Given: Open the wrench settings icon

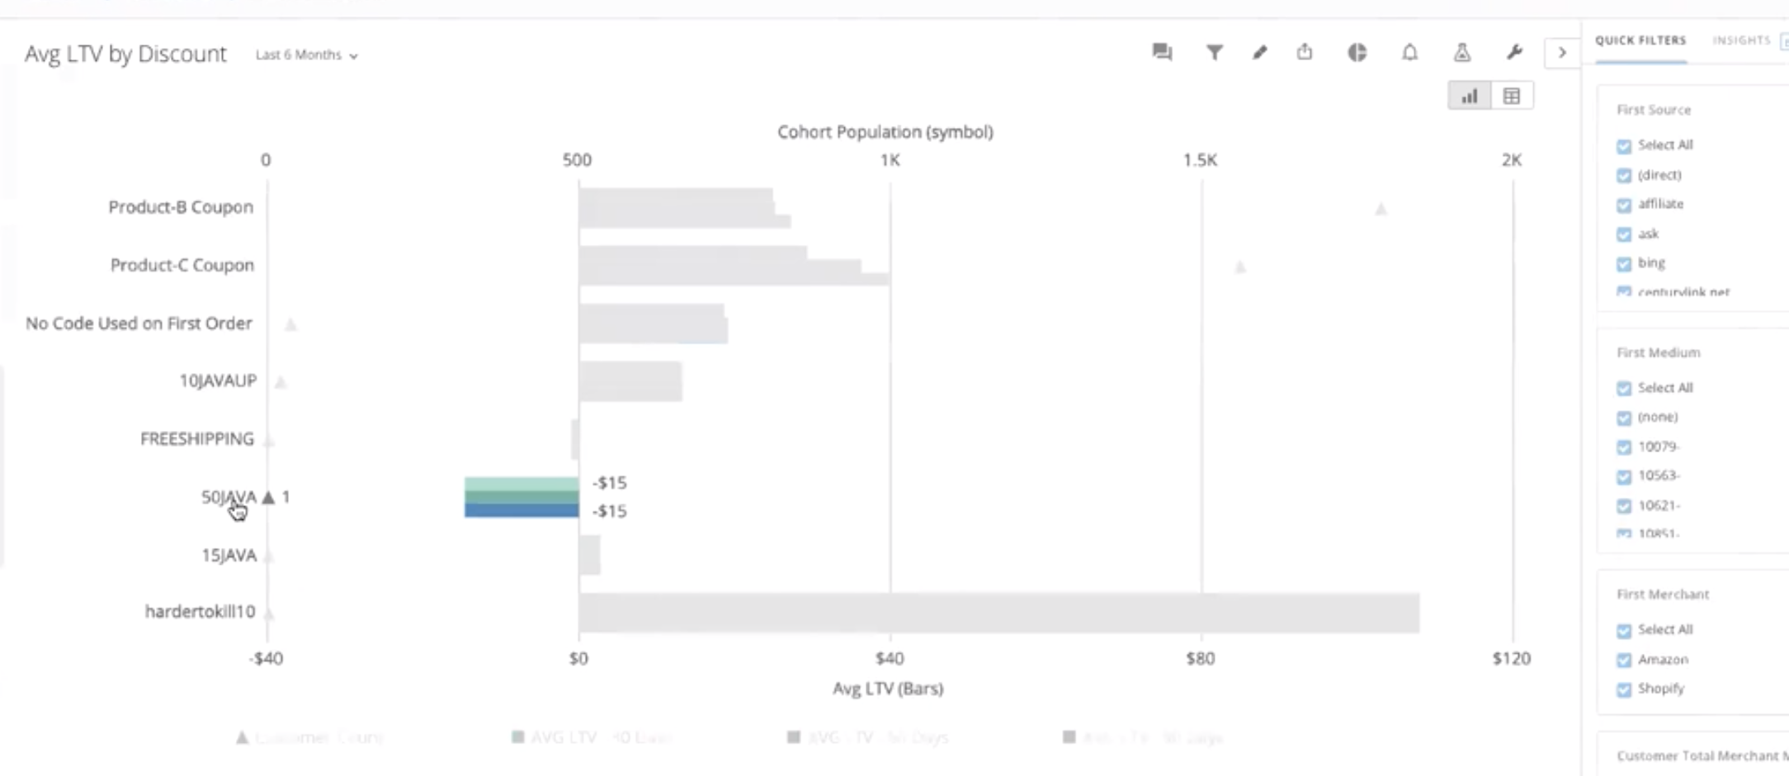Looking at the screenshot, I should 1514,53.
